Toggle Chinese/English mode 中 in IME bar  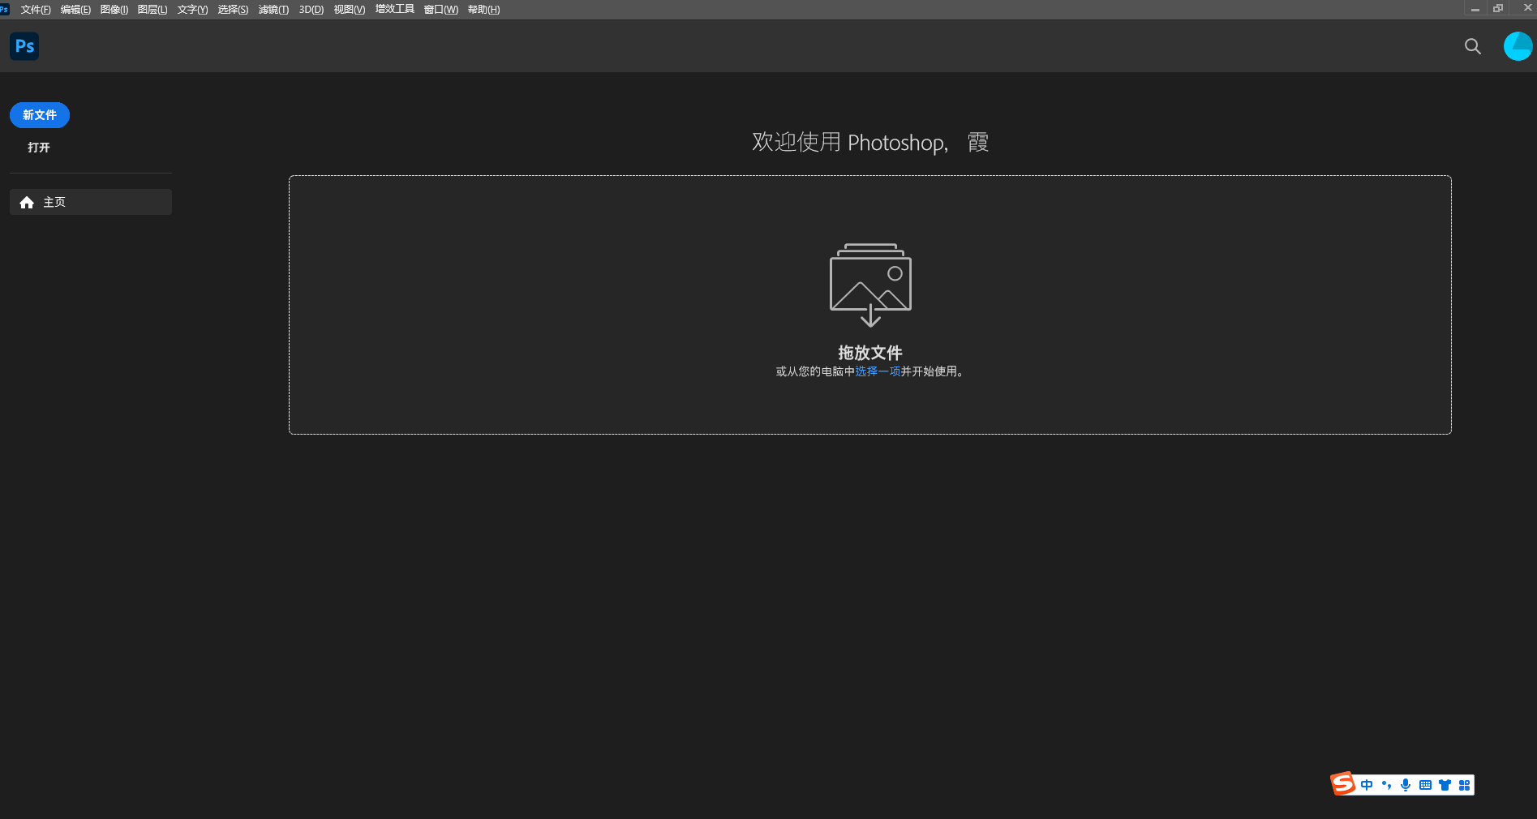[x=1367, y=785]
